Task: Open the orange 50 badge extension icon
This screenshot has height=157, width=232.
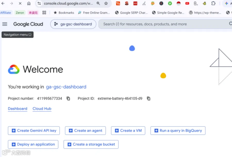Action: 153,3
